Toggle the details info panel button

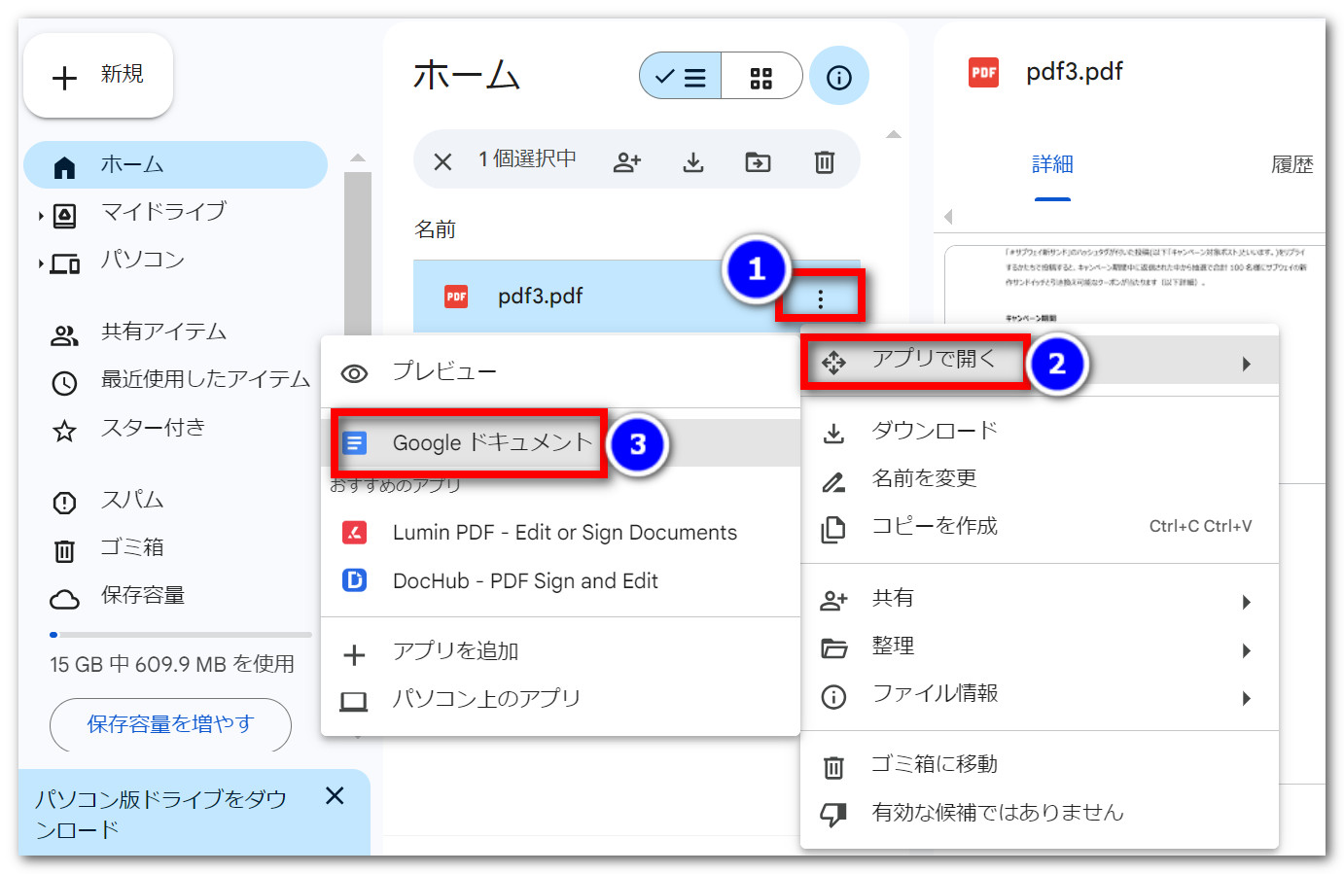838,77
